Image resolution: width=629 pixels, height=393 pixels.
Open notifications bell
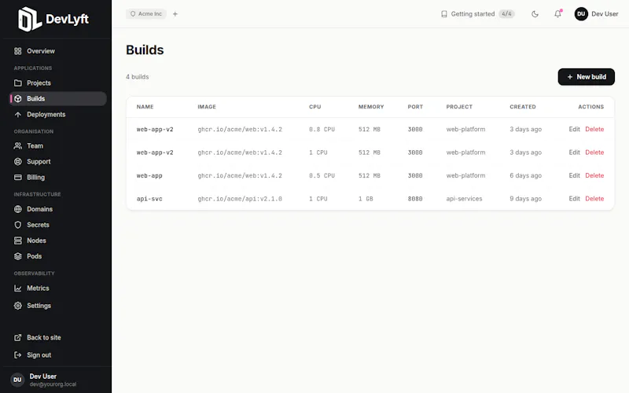[557, 14]
